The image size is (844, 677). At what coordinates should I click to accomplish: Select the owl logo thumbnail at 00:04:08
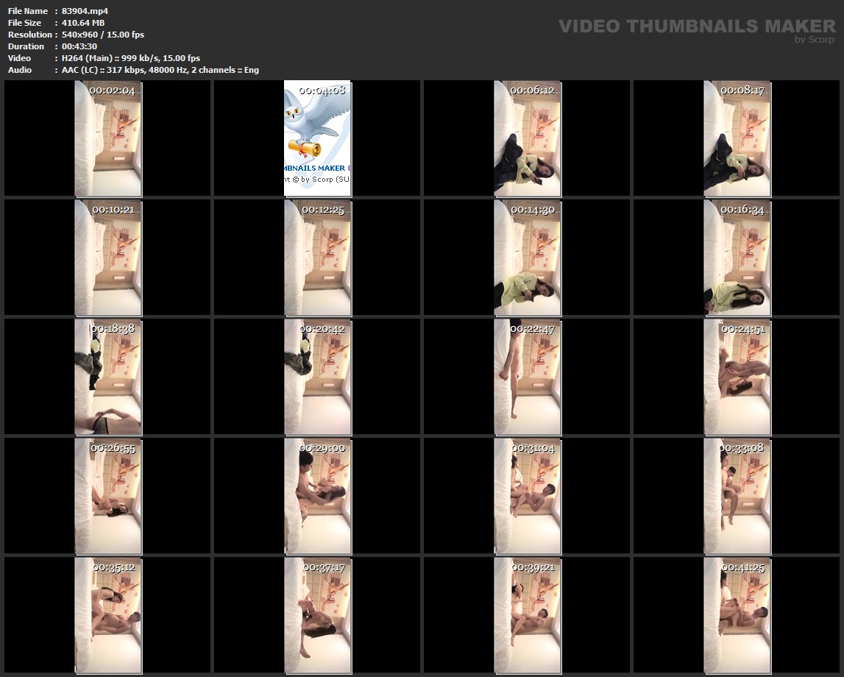pos(317,138)
